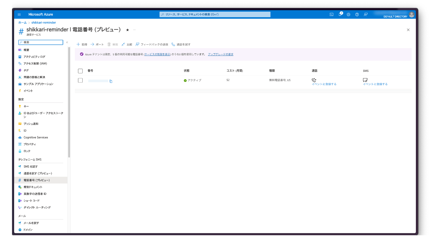Click the top bar feedback icon
This screenshot has width=430, height=251.
(x=365, y=14)
